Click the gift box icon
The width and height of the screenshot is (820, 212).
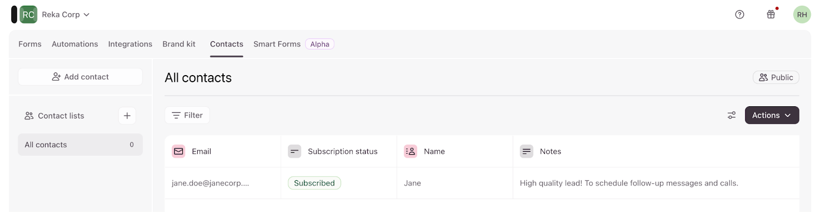[771, 14]
